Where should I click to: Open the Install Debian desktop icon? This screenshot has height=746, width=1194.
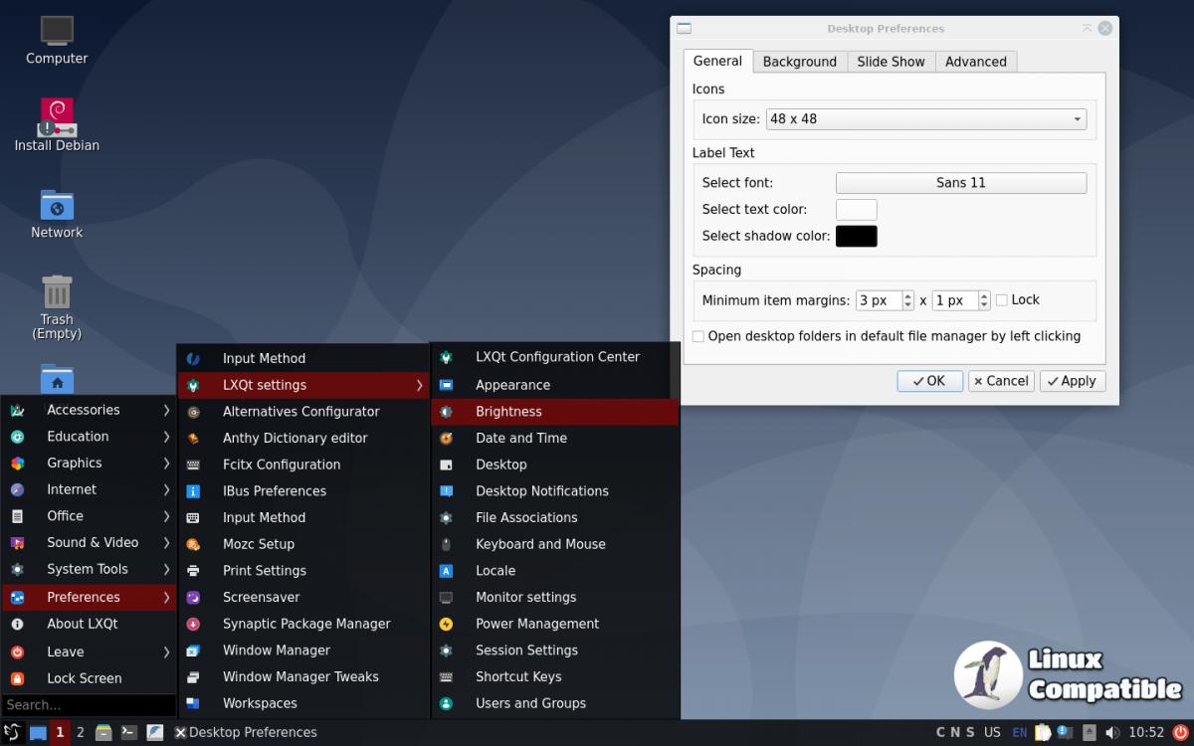(x=57, y=117)
